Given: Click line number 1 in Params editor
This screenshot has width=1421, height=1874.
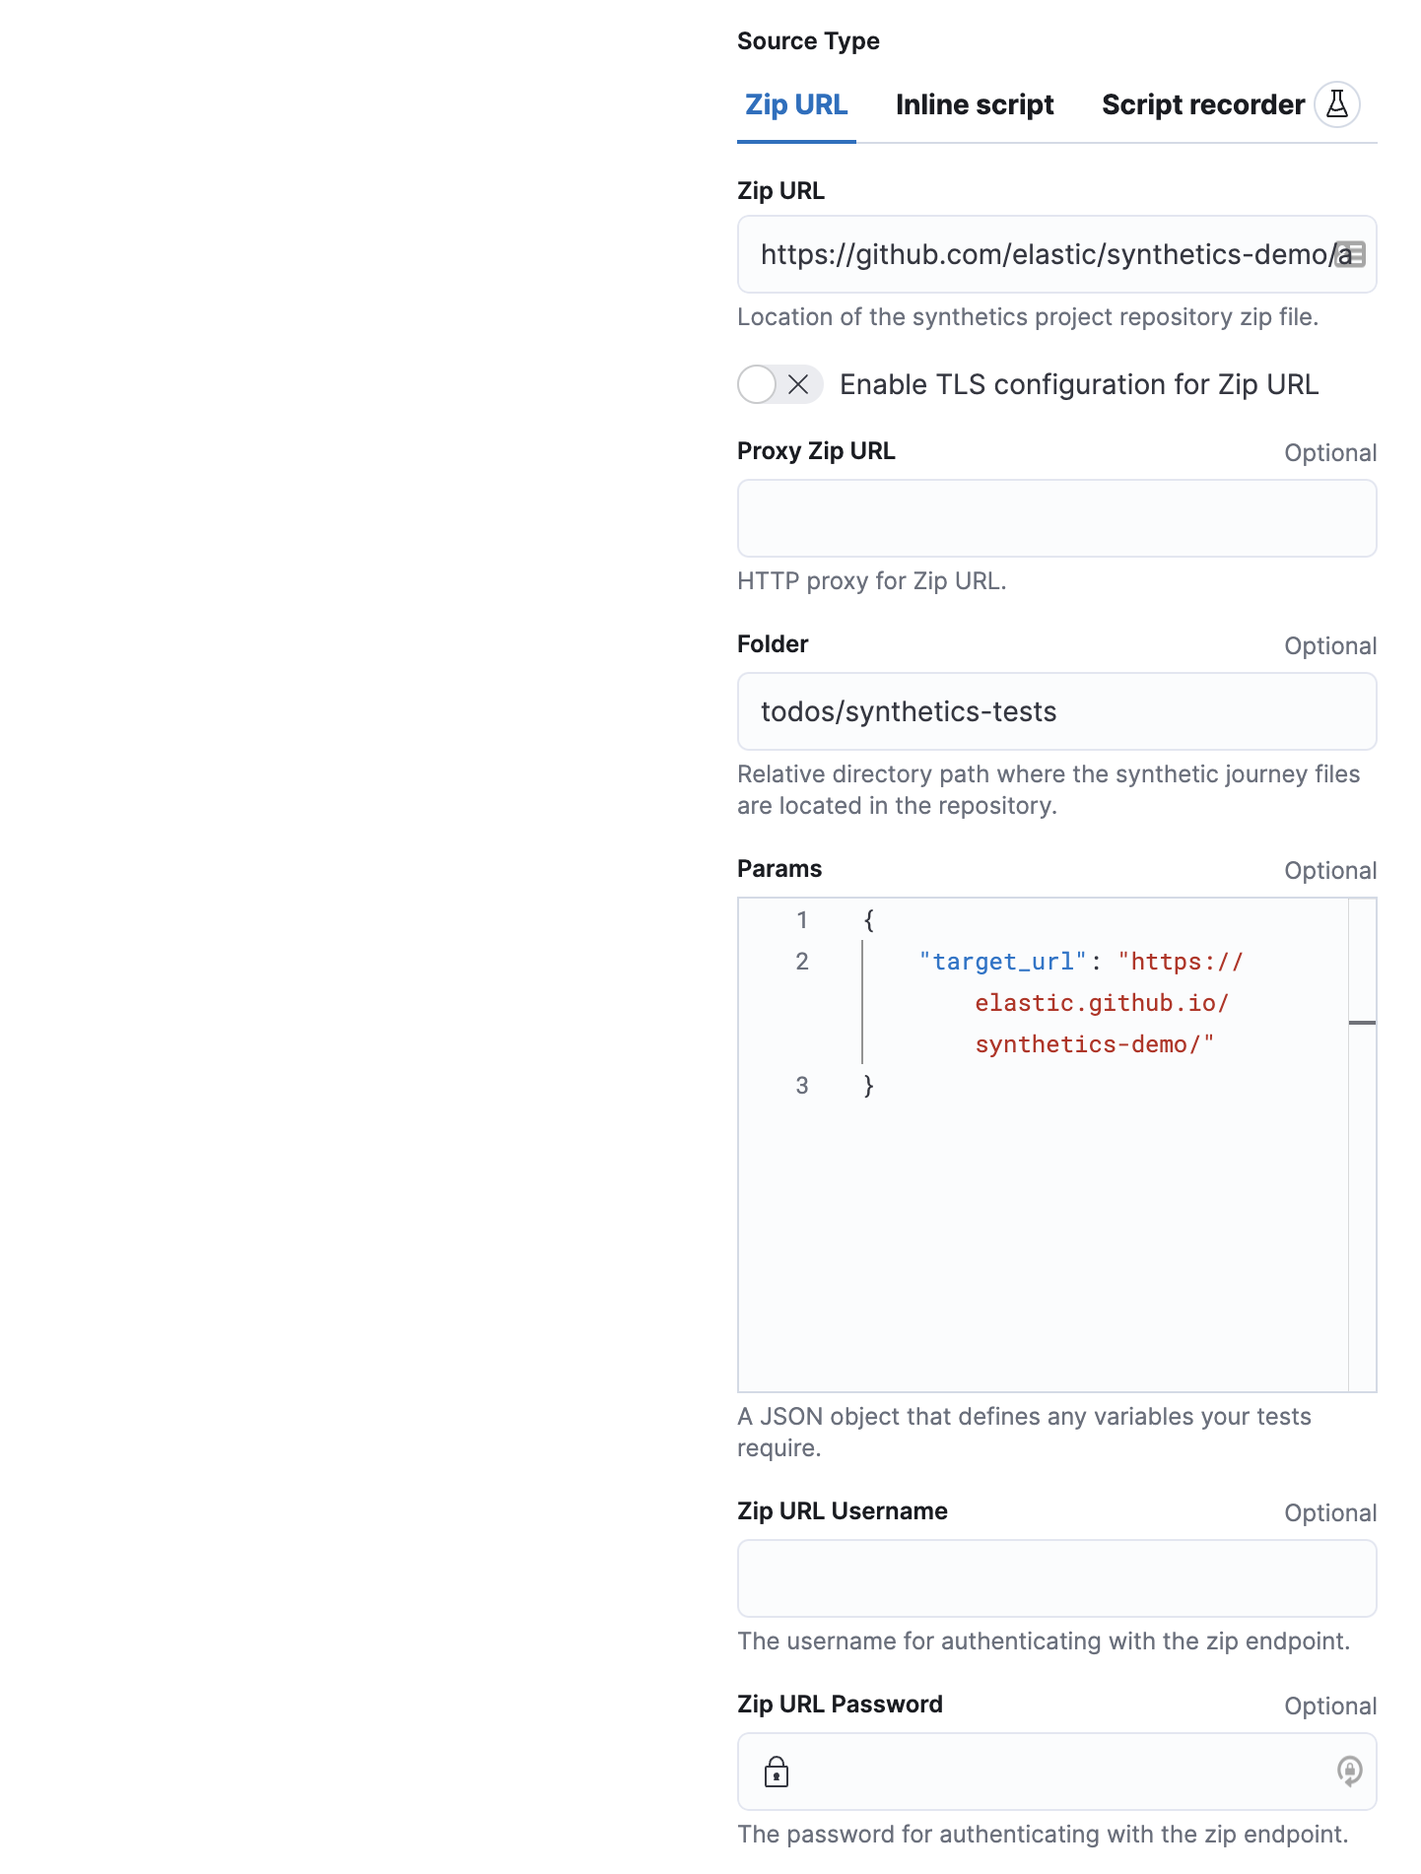Looking at the screenshot, I should pos(802,919).
